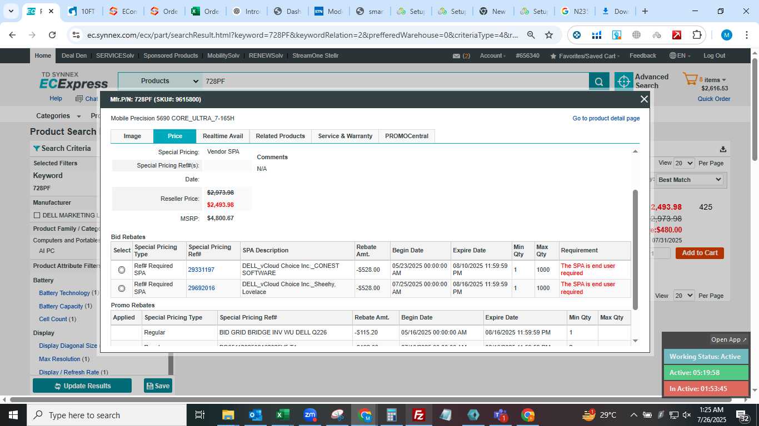759x426 pixels.
Task: Click the Feedback link
Action: pyautogui.click(x=643, y=56)
